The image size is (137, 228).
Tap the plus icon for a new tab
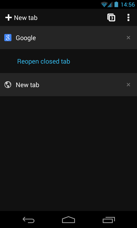pos(9,18)
